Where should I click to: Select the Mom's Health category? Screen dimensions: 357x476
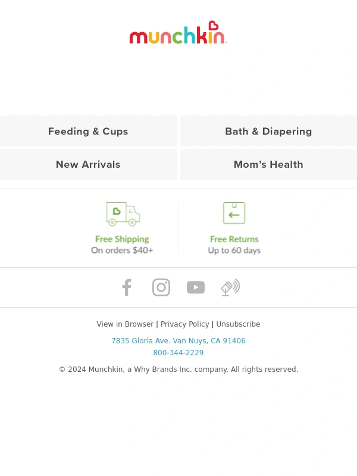coord(269,164)
